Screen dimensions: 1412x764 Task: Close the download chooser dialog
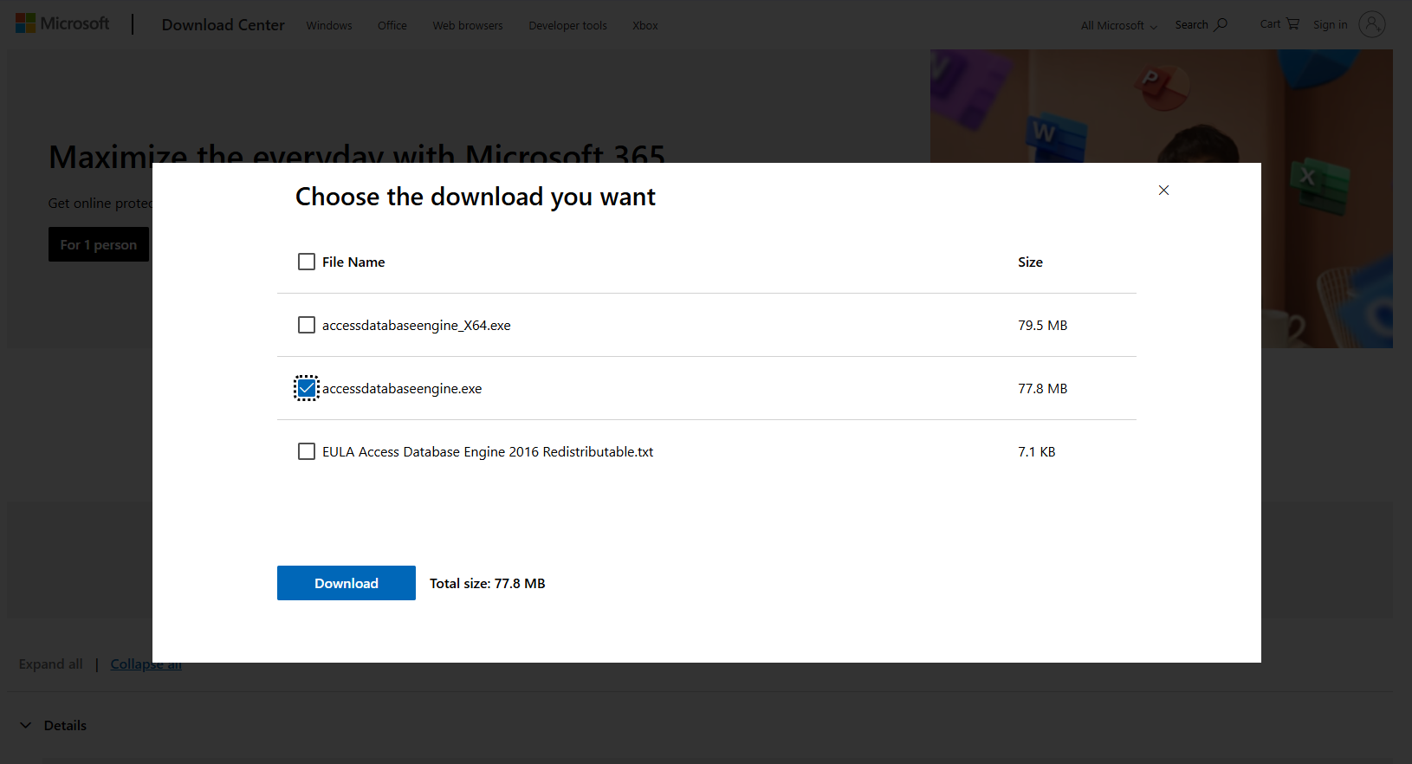point(1163,191)
